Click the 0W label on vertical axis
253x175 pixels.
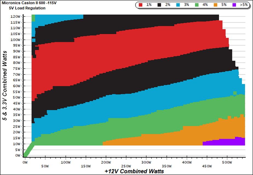pyautogui.click(x=18, y=156)
